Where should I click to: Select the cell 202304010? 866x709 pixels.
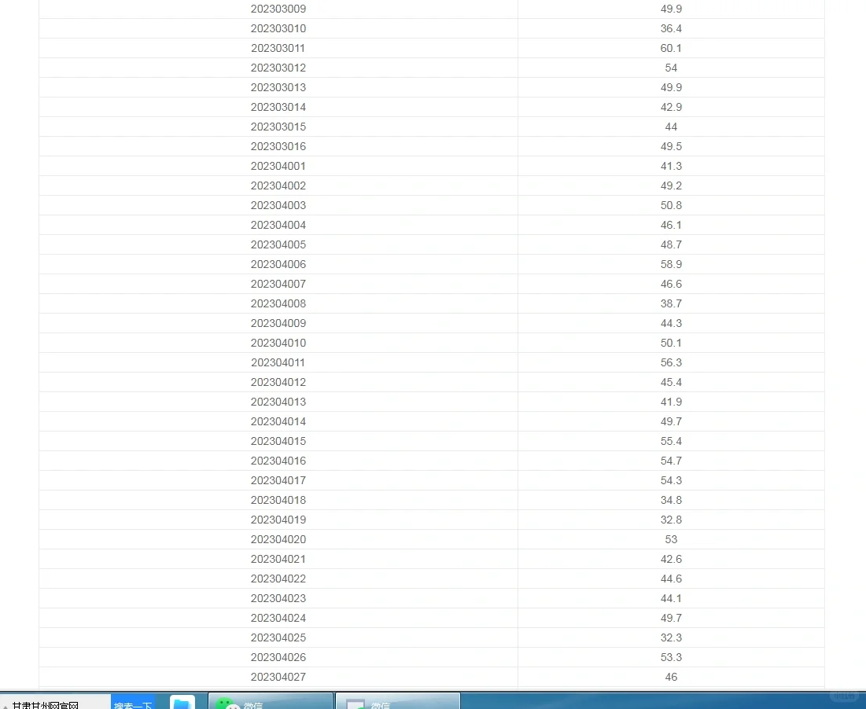tap(278, 343)
